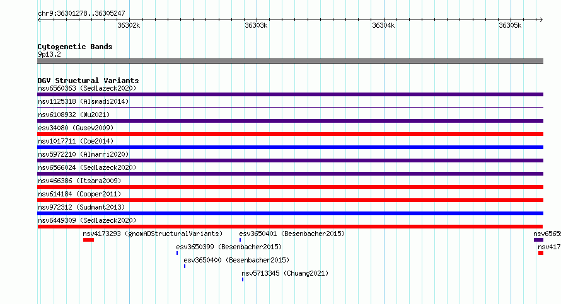Select the red nsv614184 variant bar

coord(290,200)
